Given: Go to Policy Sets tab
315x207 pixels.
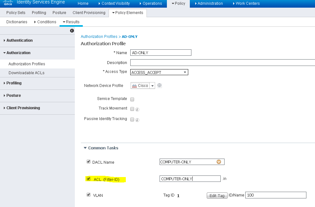Looking at the screenshot, I should [16, 13].
